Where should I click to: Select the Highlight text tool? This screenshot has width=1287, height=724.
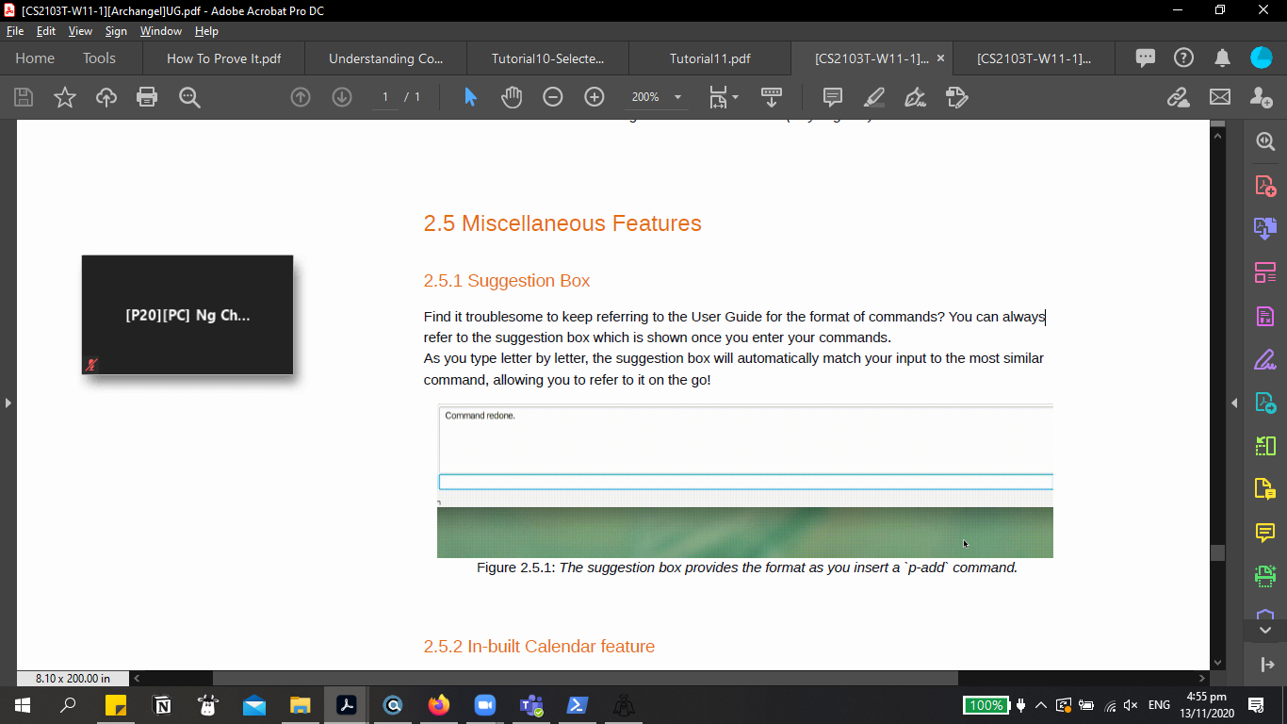(874, 97)
